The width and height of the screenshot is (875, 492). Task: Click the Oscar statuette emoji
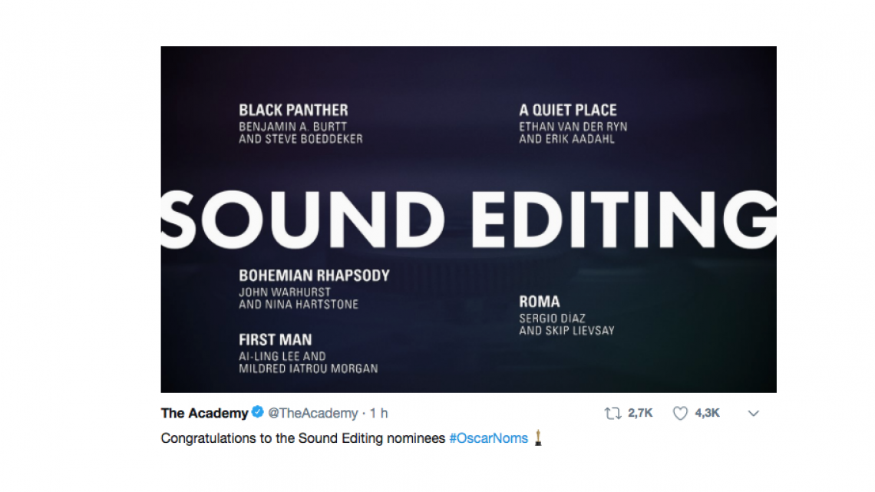tap(538, 438)
